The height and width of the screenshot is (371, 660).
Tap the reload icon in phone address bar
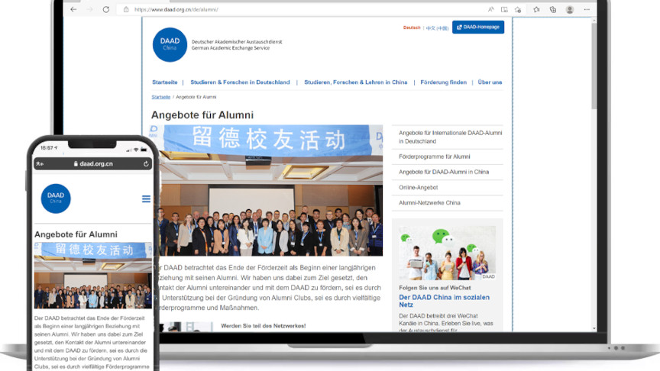click(x=145, y=163)
